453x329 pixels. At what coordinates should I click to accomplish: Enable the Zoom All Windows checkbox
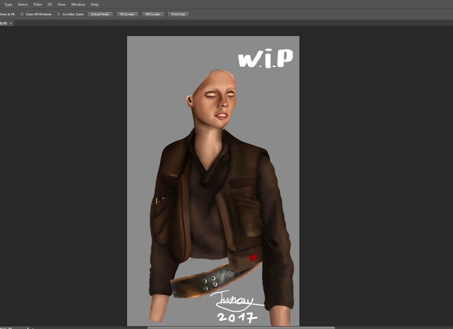(22, 14)
